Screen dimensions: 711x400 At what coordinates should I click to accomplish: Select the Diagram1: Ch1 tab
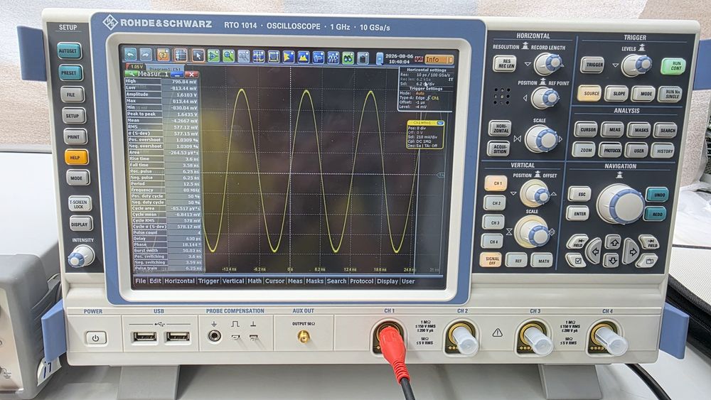(x=165, y=69)
